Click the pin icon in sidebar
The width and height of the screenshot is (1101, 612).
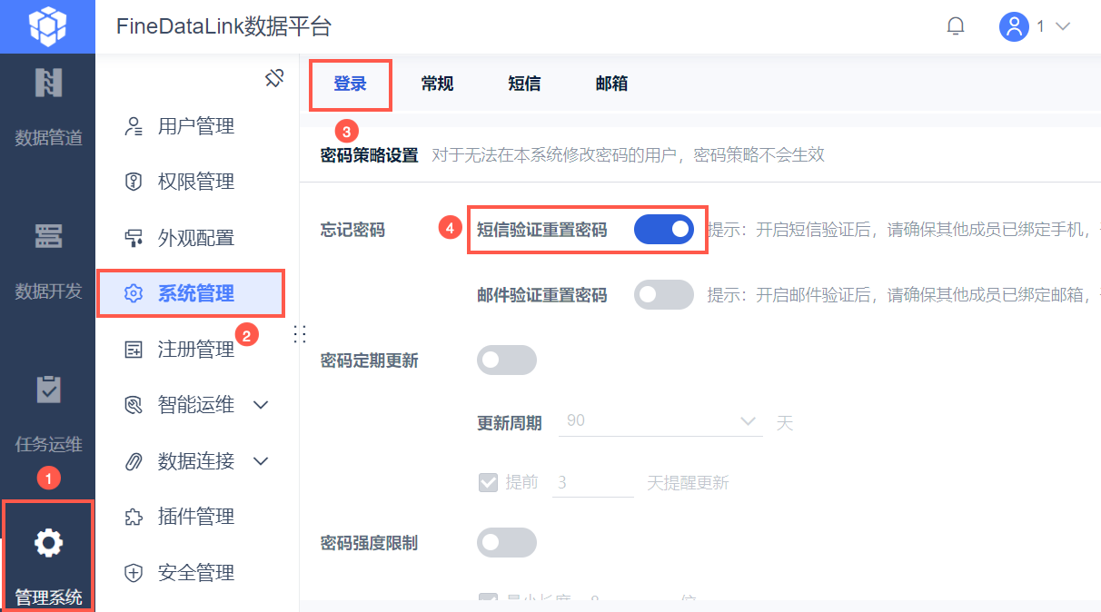pyautogui.click(x=274, y=78)
